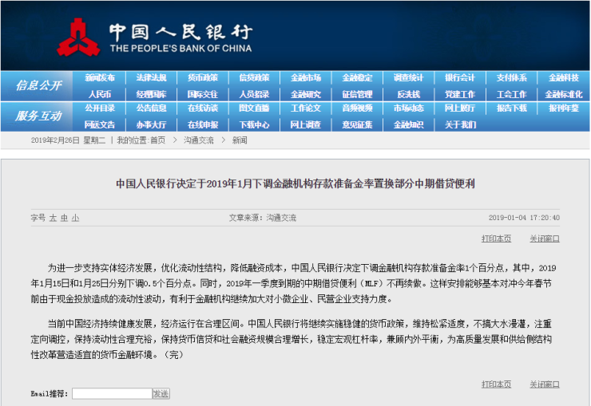Image resolution: width=591 pixels, height=406 pixels.
Task: Navigate to 金融稳定
Action: click(x=357, y=78)
